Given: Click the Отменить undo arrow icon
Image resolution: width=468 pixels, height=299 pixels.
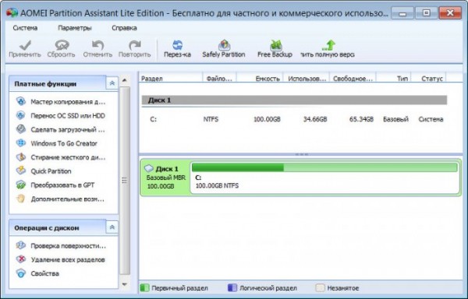Looking at the screenshot, I should coord(97,45).
